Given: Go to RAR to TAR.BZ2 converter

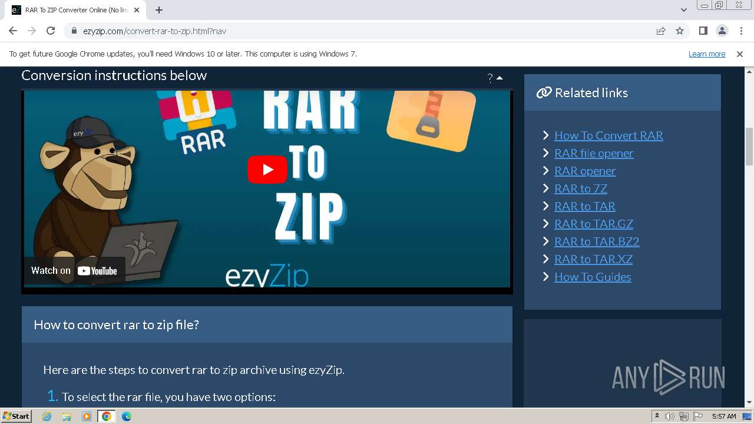Looking at the screenshot, I should point(597,241).
